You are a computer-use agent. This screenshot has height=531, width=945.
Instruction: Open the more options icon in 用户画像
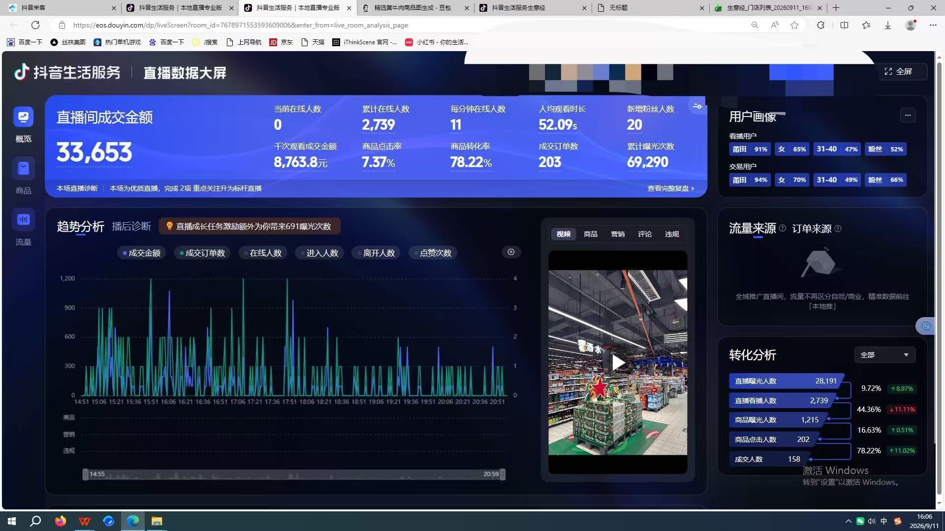tap(908, 116)
